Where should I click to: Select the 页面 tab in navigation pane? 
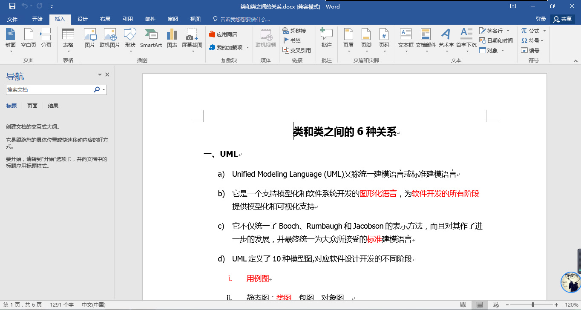(x=32, y=106)
